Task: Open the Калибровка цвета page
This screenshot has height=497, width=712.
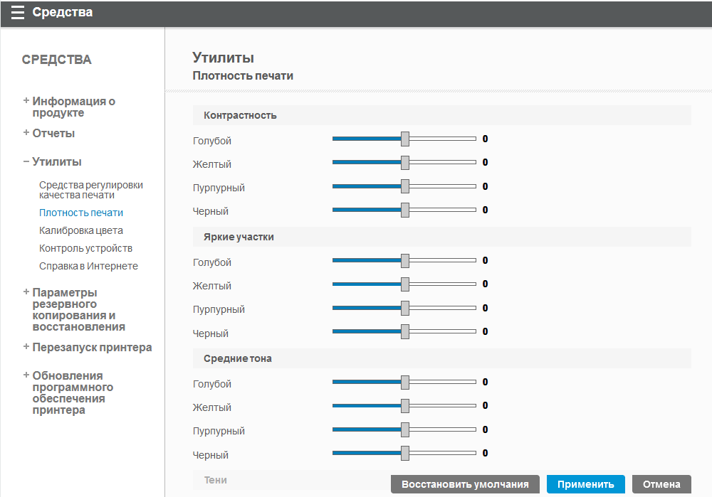Action: coord(81,230)
